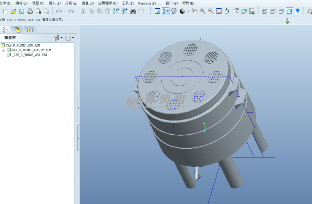Click the binoculars Find icon
Image resolution: width=312 pixels, height=204 pixels.
[133, 11]
